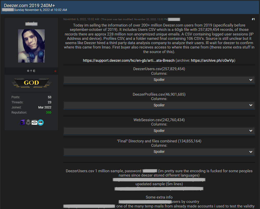Viewport: 260px width, 209px height.
Task: Click the header date Sunday November 6, 2022
Action: [x=41, y=10]
